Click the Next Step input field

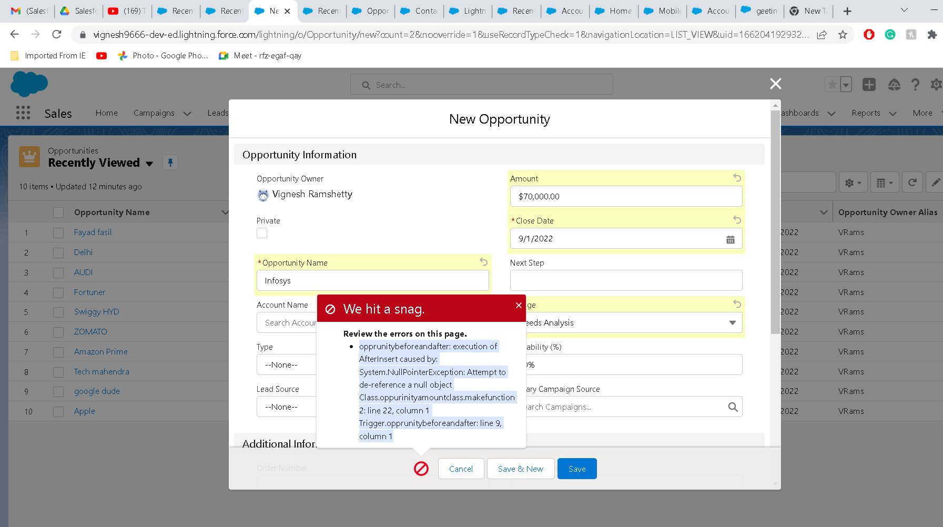[626, 280]
